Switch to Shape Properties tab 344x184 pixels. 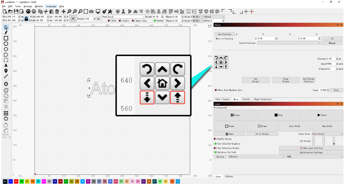coord(263,99)
